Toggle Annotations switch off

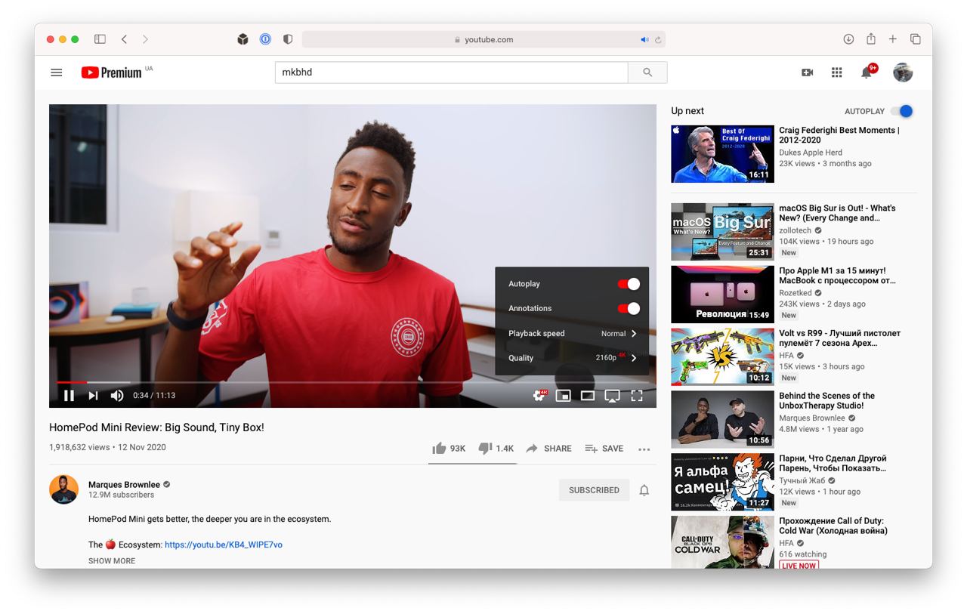[x=629, y=308]
